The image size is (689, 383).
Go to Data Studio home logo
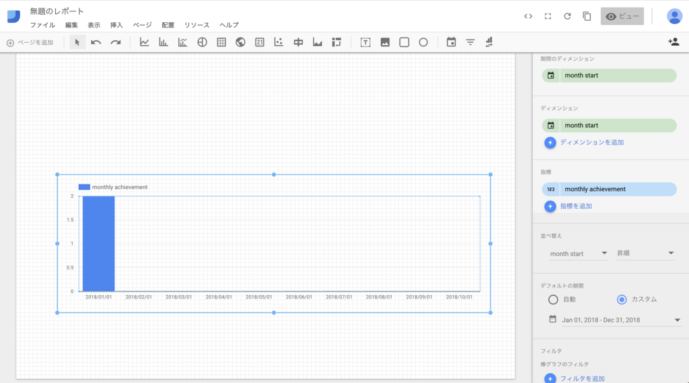(x=13, y=16)
